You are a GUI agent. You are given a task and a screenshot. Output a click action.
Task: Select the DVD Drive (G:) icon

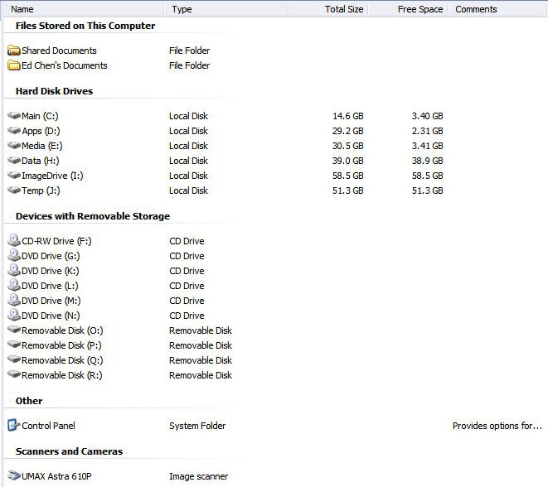click(14, 256)
